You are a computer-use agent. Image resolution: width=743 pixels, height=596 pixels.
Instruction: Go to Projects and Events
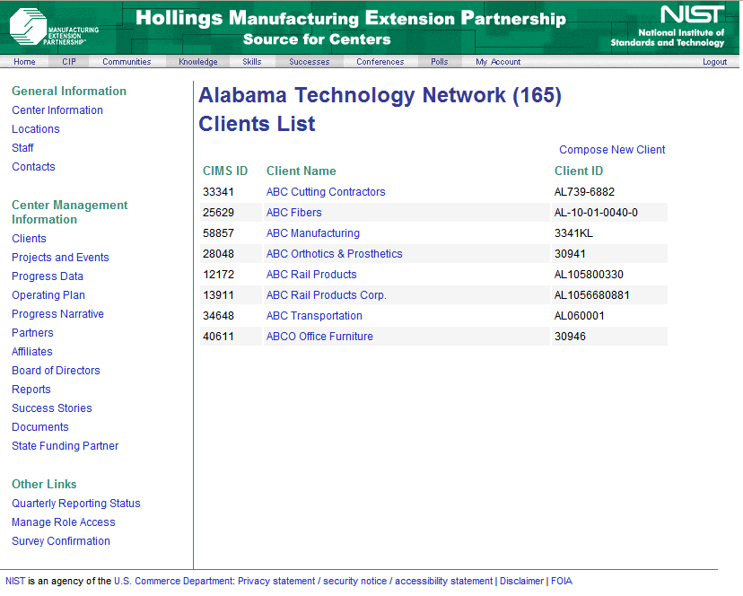click(x=60, y=258)
